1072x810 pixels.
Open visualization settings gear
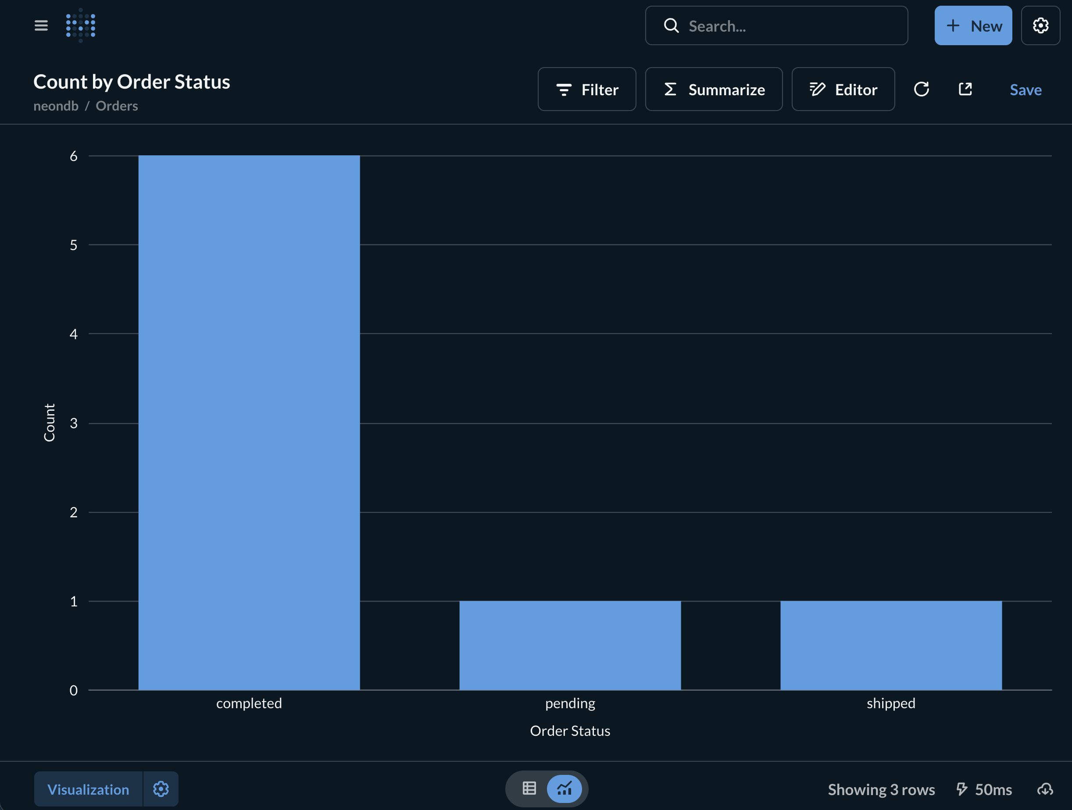[161, 789]
